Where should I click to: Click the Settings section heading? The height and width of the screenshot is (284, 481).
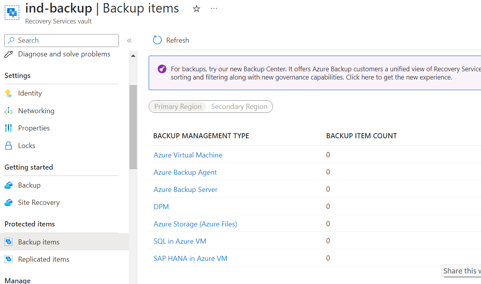(x=17, y=76)
